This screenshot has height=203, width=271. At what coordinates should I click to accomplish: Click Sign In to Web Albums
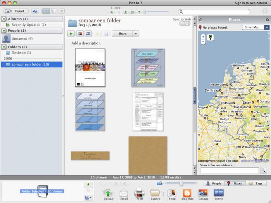tap(251, 3)
